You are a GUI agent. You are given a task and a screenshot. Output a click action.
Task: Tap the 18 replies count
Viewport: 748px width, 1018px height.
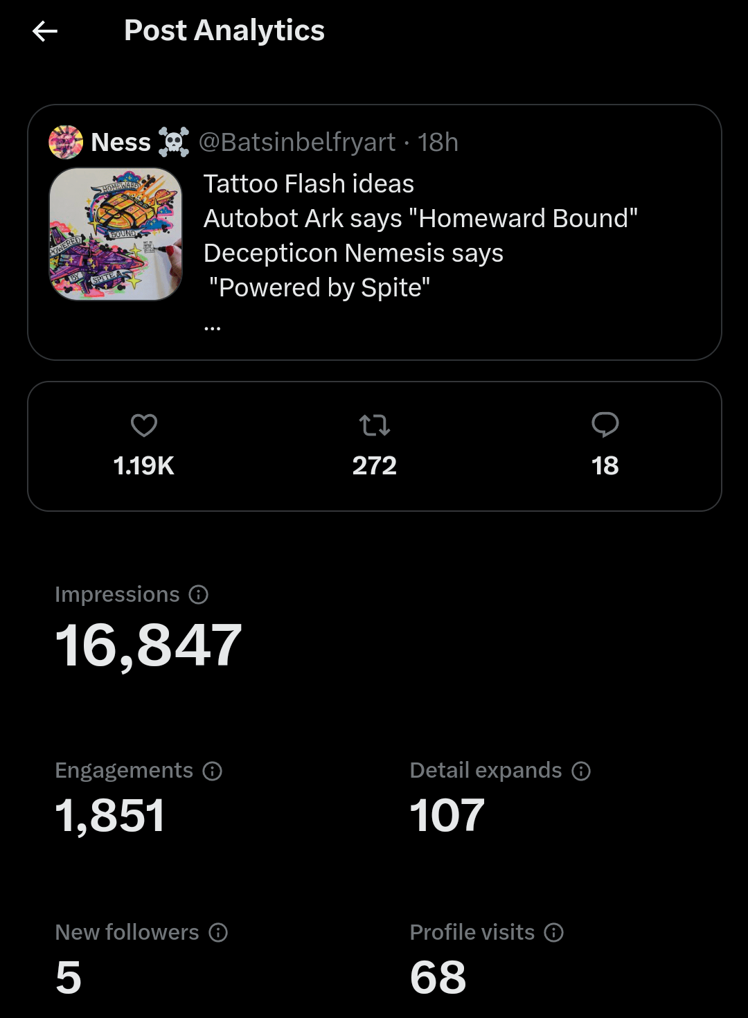[605, 466]
